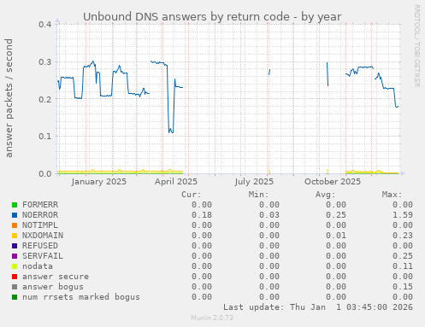425x327 pixels.
Task: Select the FORMERR legend label
Action: (x=40, y=205)
